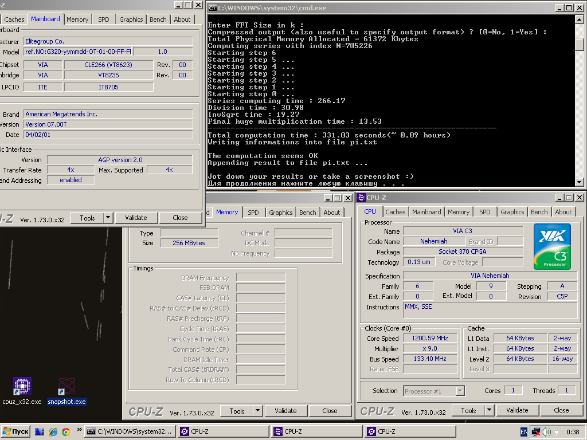Activate the second CPU-Z taskbar button
Screen dimensions: 587x440
coord(316,431)
